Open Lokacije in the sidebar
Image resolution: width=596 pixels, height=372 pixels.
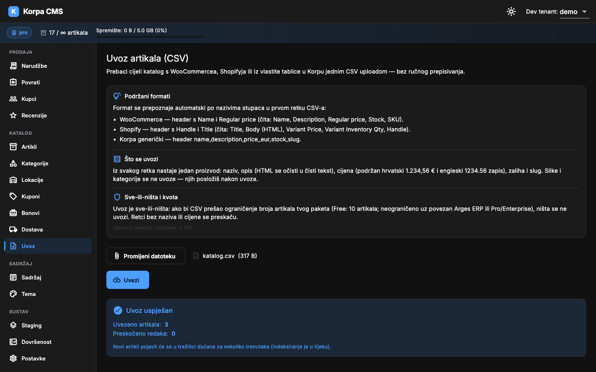click(x=48, y=180)
